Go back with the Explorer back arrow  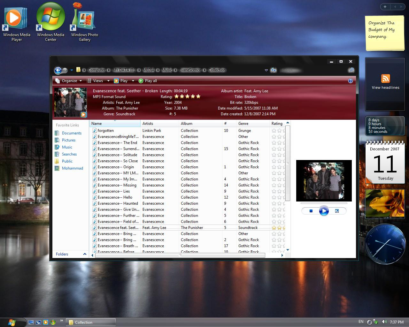pyautogui.click(x=58, y=70)
